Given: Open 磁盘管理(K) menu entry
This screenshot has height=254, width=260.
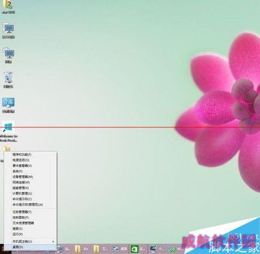Looking at the screenshot, I should (x=30, y=188).
